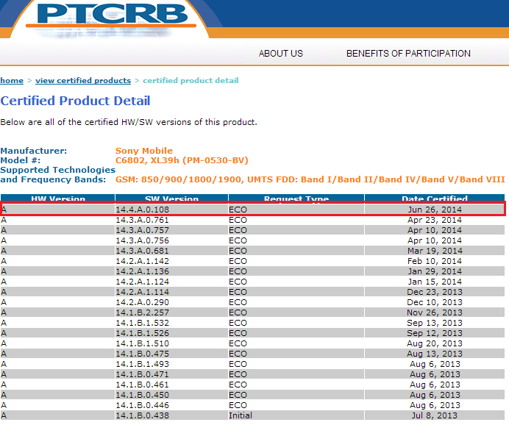The height and width of the screenshot is (425, 509).
Task: Select SW version 14.3.A.0.681 cell
Action: (x=171, y=251)
